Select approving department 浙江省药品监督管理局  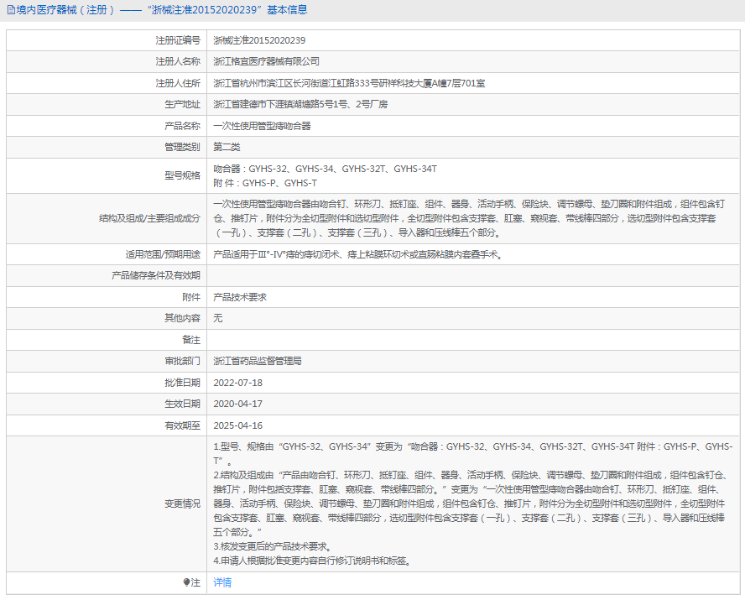(258, 361)
